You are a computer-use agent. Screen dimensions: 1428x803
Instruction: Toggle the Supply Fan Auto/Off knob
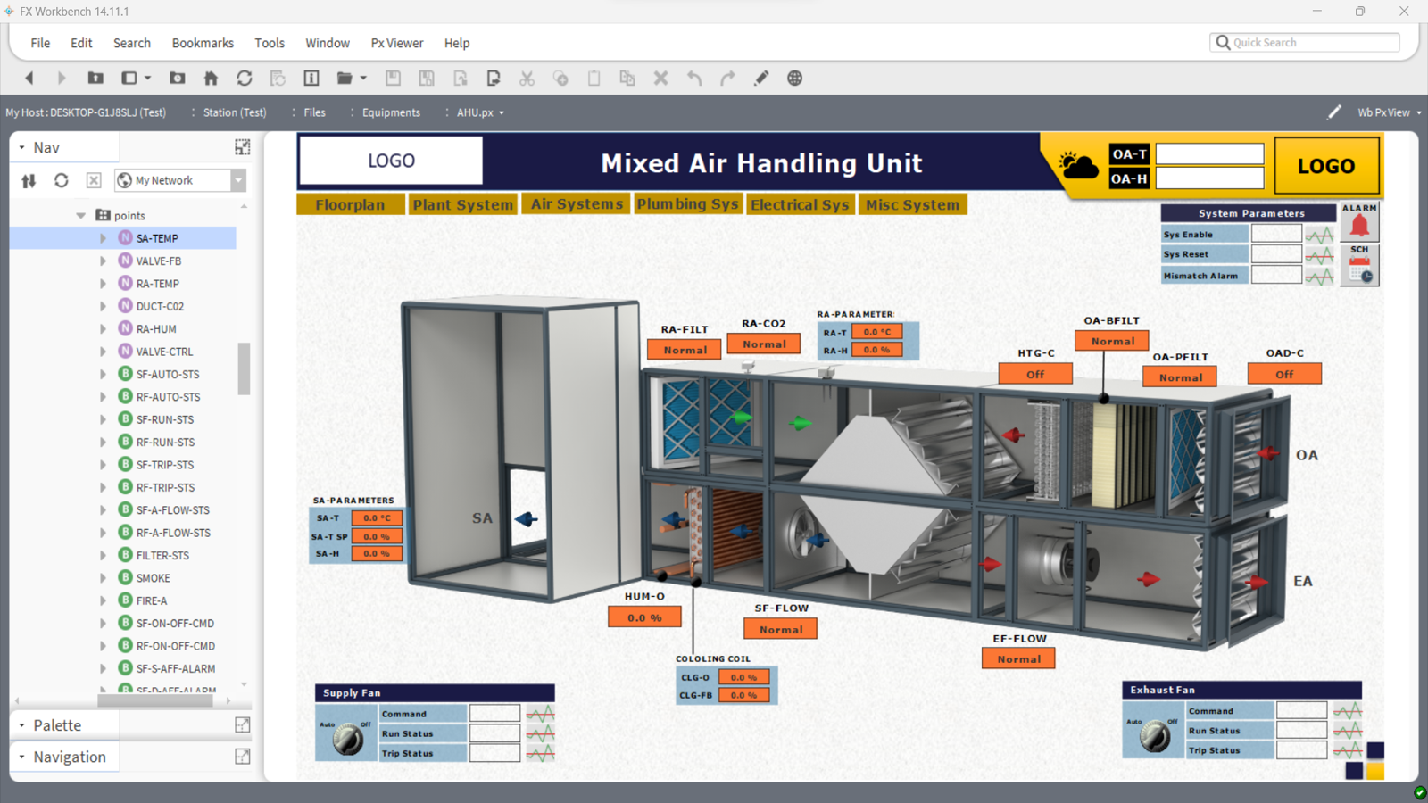click(347, 738)
